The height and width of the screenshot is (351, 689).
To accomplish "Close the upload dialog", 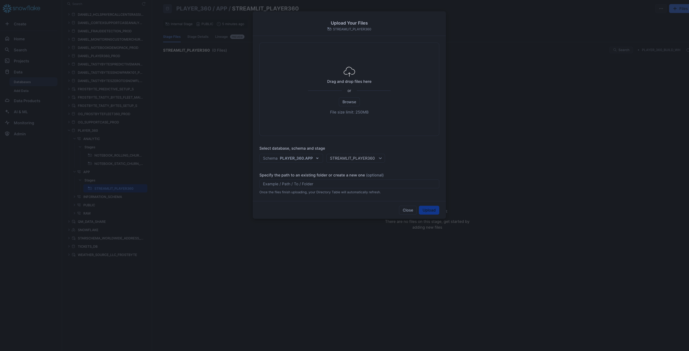I will 408,210.
